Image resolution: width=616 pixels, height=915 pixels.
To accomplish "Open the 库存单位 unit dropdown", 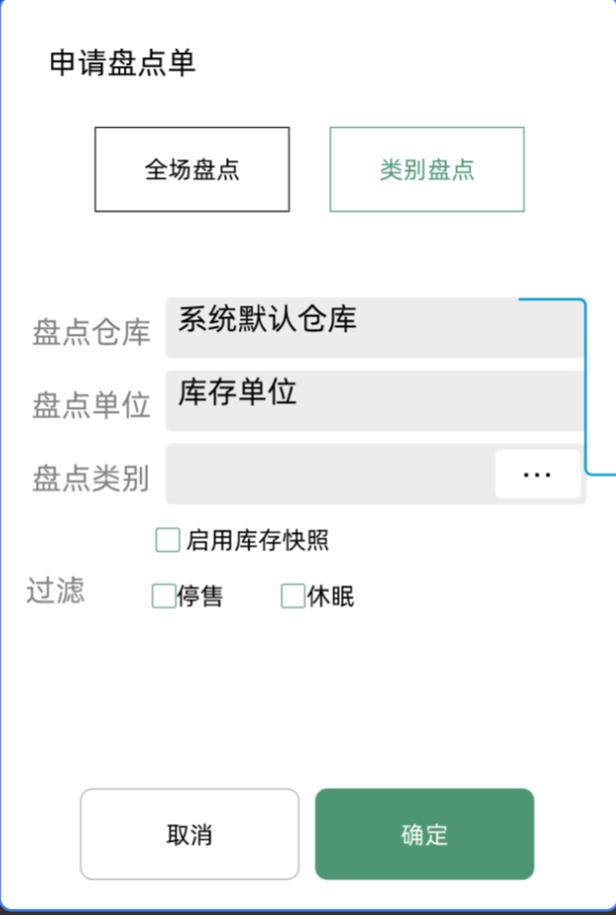I will coord(375,400).
